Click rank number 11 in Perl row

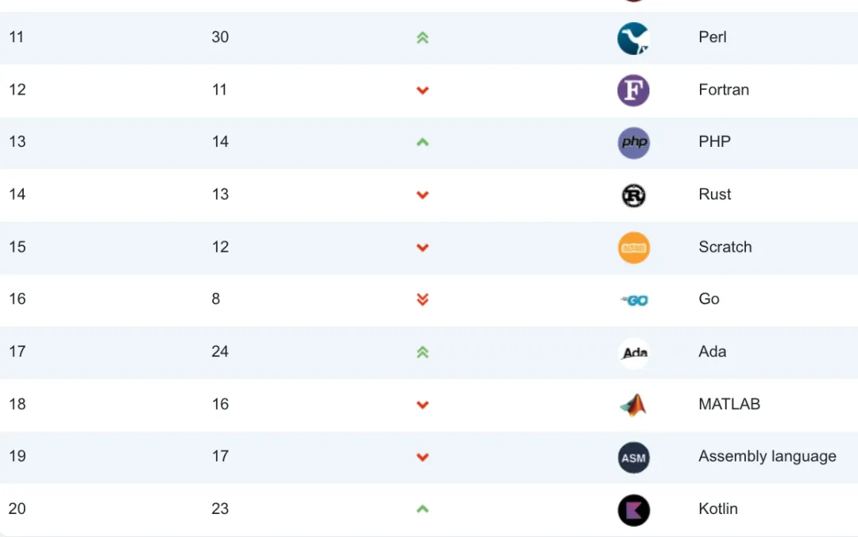pyautogui.click(x=17, y=37)
